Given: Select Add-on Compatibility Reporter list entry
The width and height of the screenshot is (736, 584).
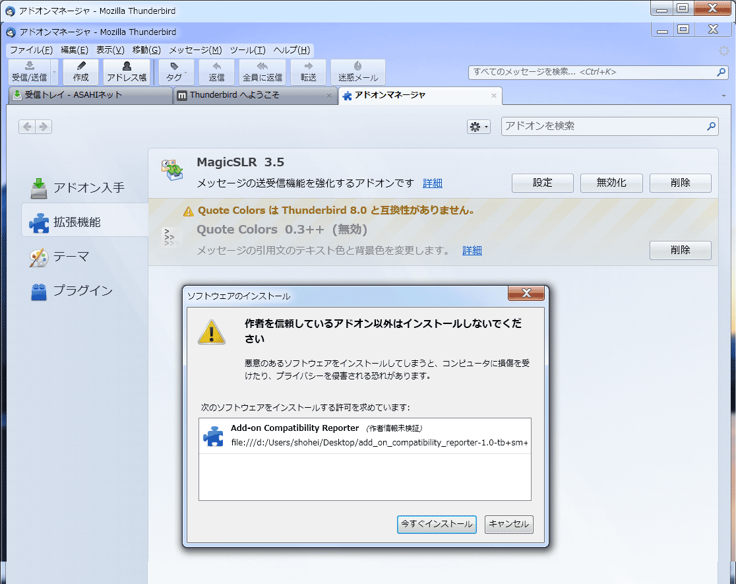Looking at the screenshot, I should 365,436.
